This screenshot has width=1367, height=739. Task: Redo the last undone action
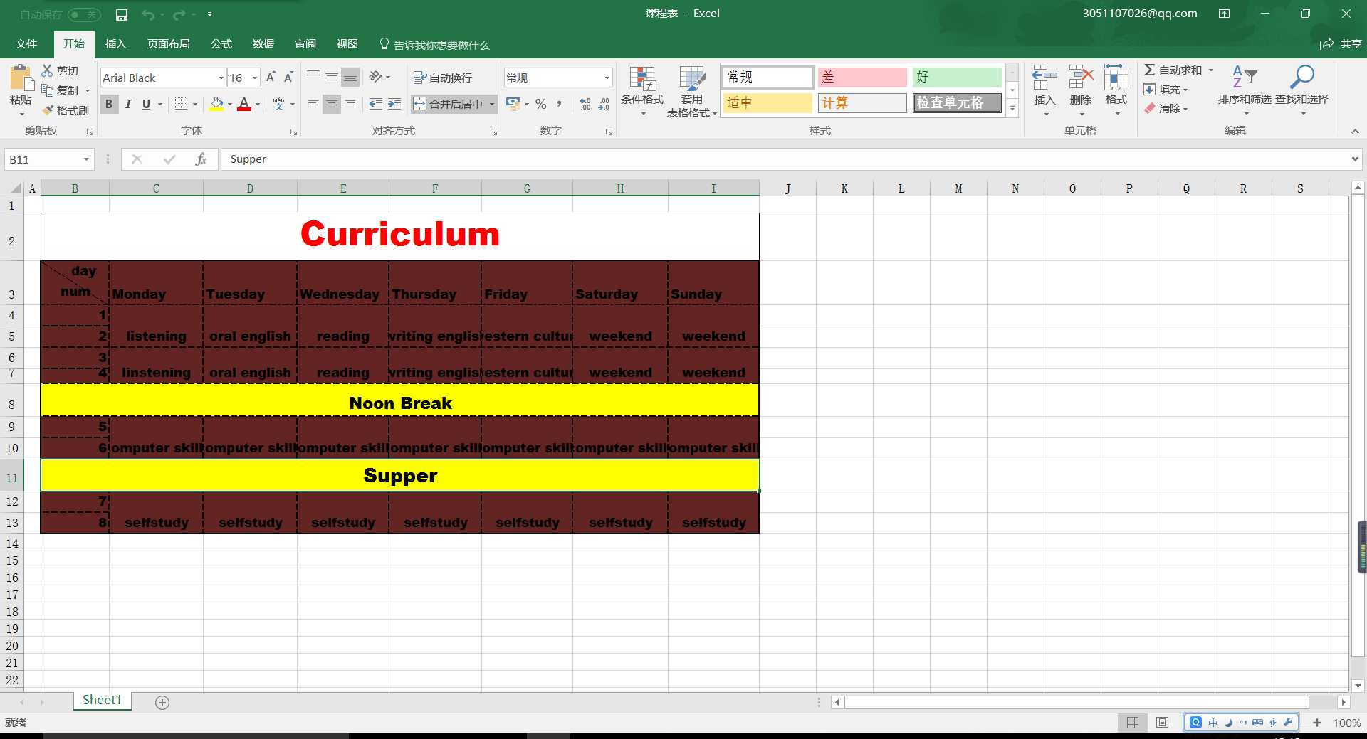(x=179, y=14)
